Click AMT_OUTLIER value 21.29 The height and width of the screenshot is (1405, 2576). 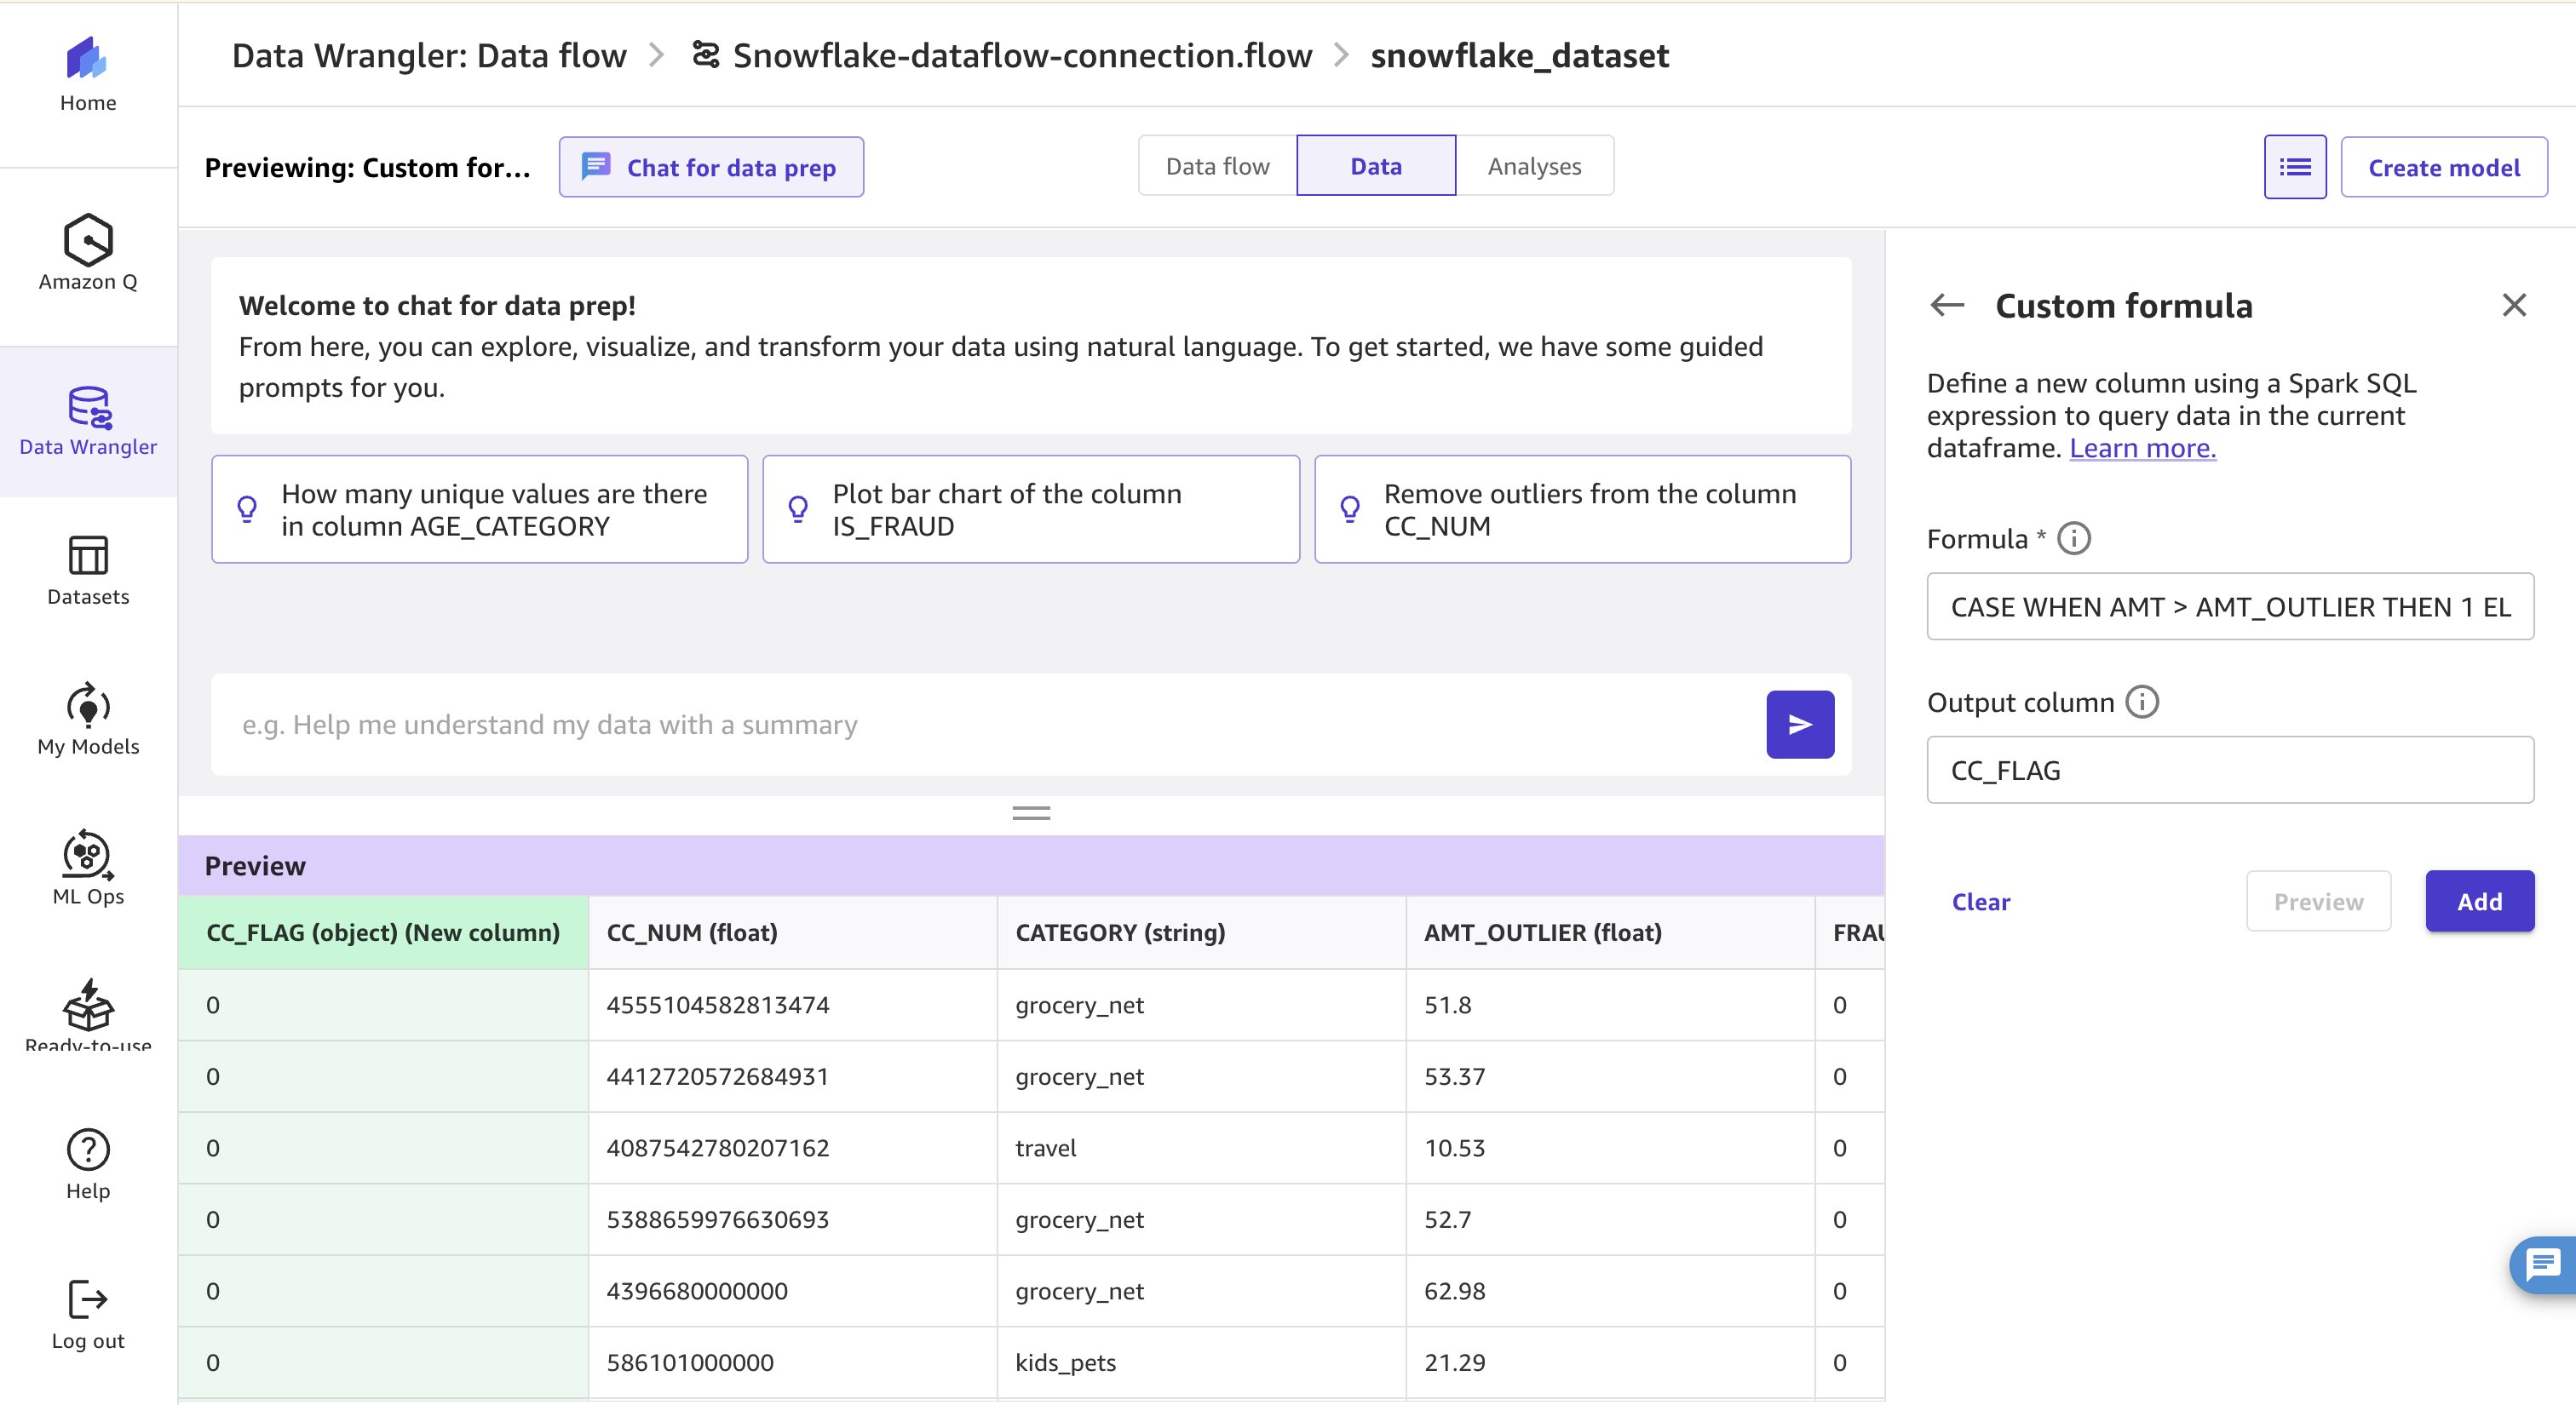[x=1610, y=1362]
